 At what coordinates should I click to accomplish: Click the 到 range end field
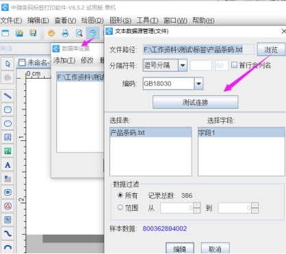point(235,208)
